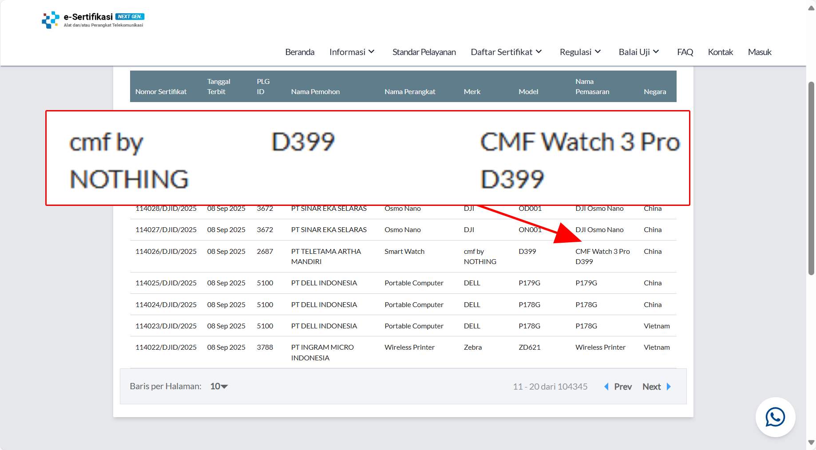The width and height of the screenshot is (816, 450).
Task: Open the Beranda page
Action: tap(300, 52)
